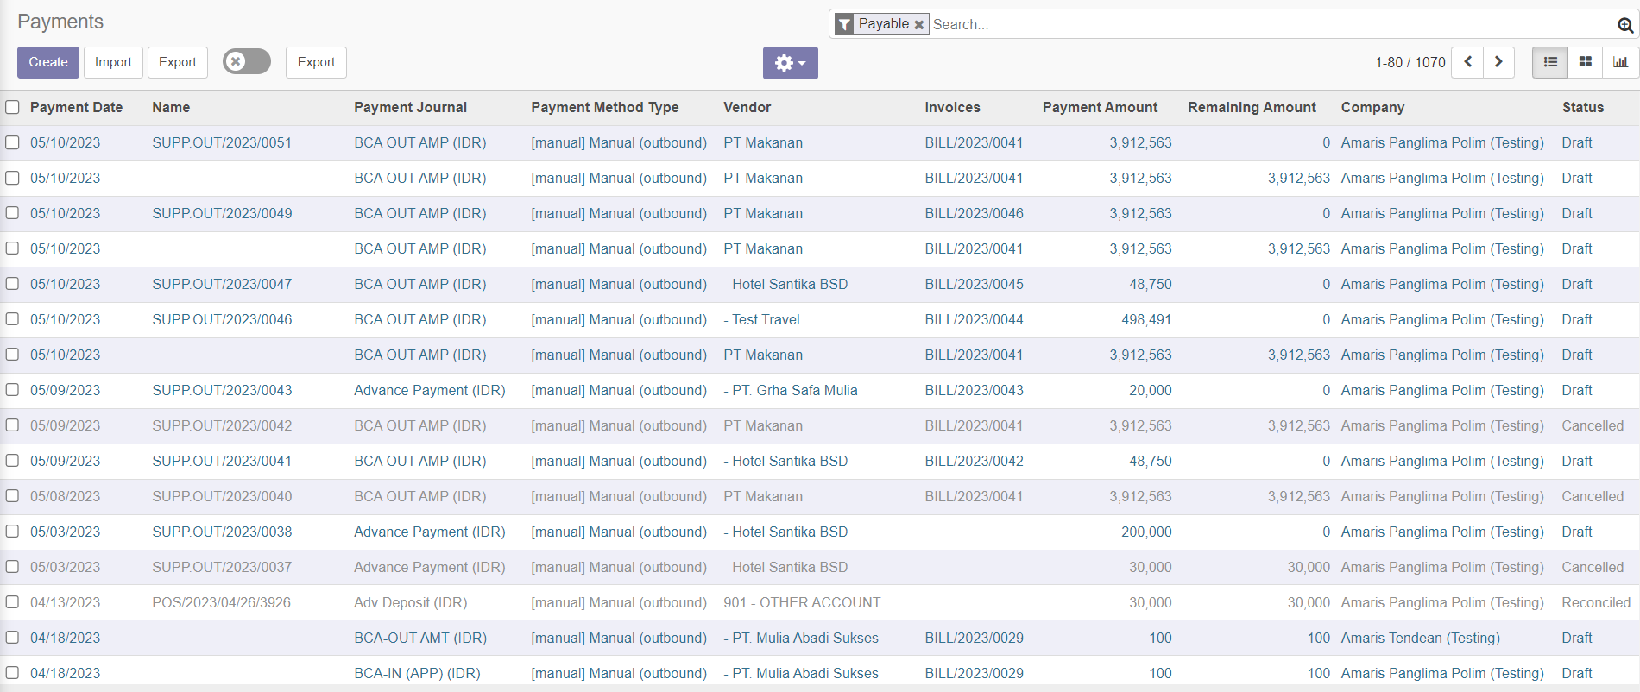Click the Export button beside Import
The width and height of the screenshot is (1640, 692).
coord(178,62)
